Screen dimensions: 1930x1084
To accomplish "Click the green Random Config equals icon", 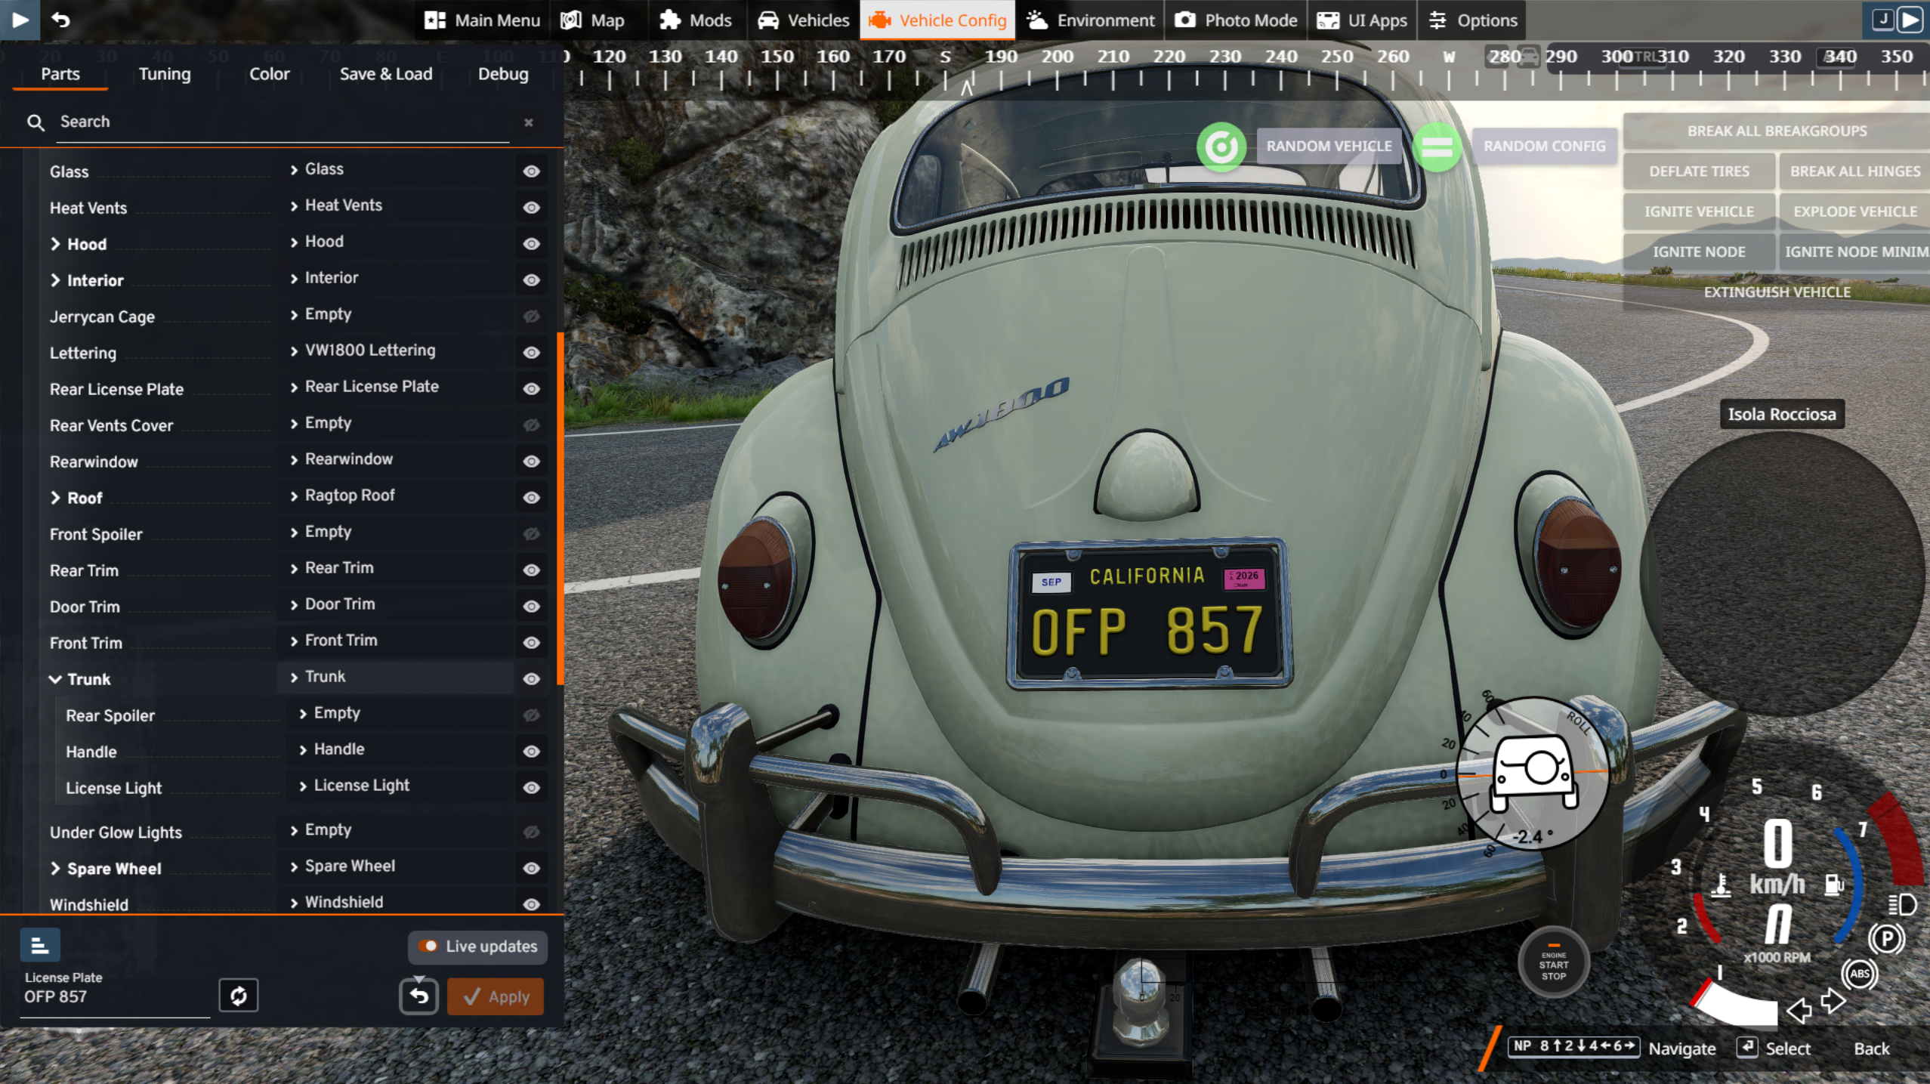I will (1437, 147).
